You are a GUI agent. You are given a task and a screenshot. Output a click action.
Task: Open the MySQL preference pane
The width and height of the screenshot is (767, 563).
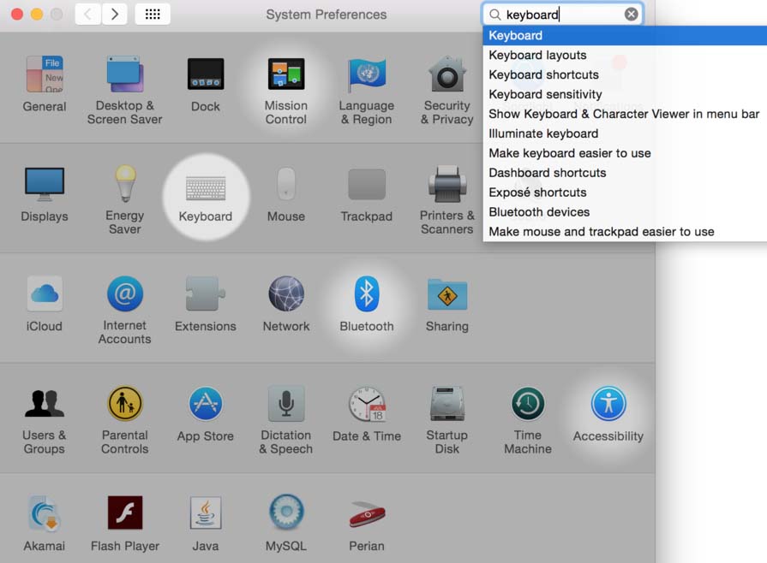[286, 524]
